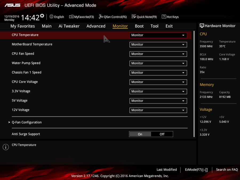Click the 35°C temperature value
This screenshot has height=180, width=240.
pyautogui.click(x=222, y=46)
